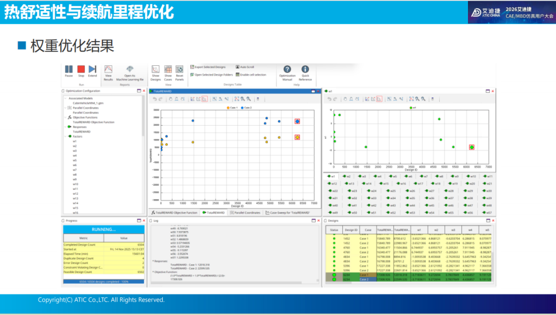Select CabinVehicleNN4_1.gtm in the tree
The height and width of the screenshot is (315, 556).
click(88, 103)
